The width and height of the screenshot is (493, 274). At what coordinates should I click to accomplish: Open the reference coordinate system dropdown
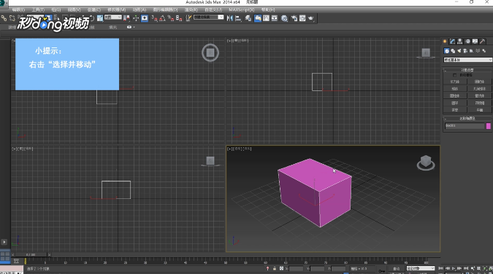point(113,17)
